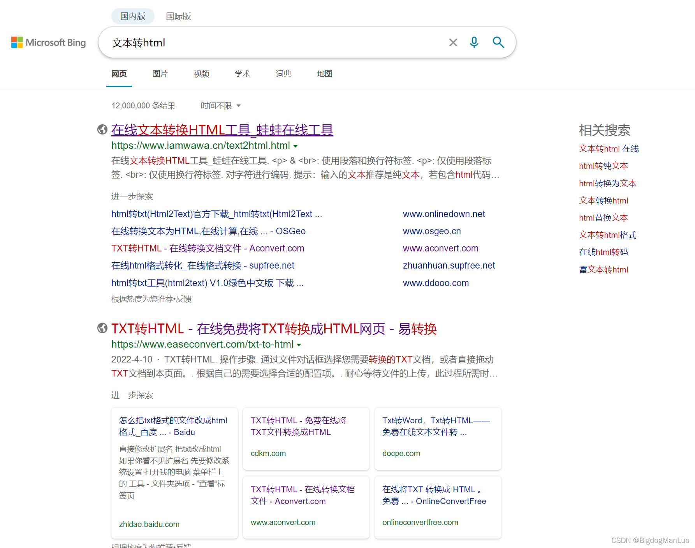Screen dimensions: 695x548
Task: Click docpe.com domain text
Action: (x=401, y=453)
